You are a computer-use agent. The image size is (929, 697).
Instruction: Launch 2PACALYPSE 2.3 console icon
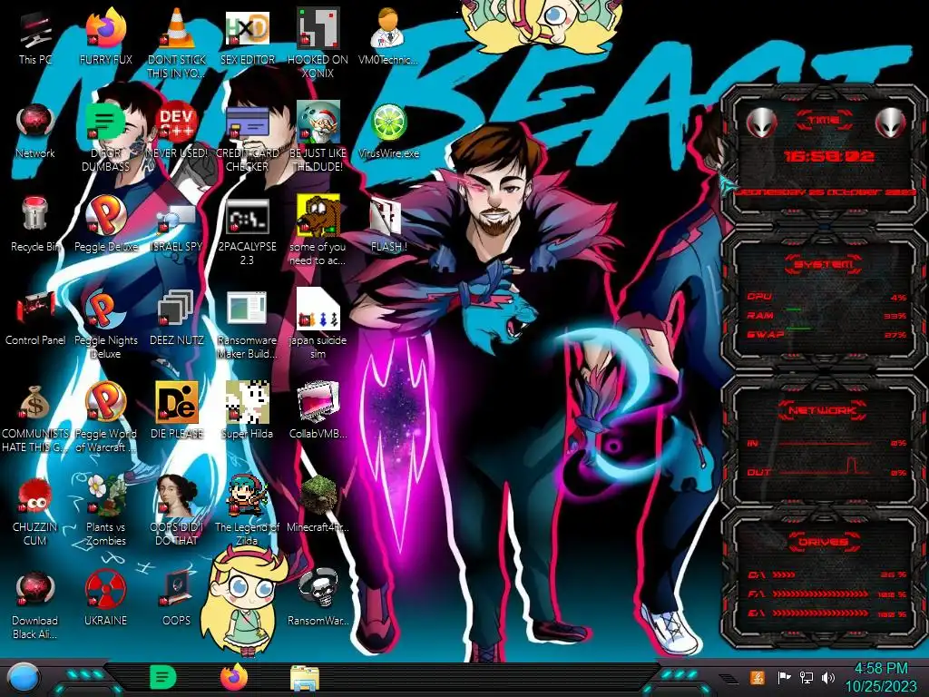pos(247,230)
